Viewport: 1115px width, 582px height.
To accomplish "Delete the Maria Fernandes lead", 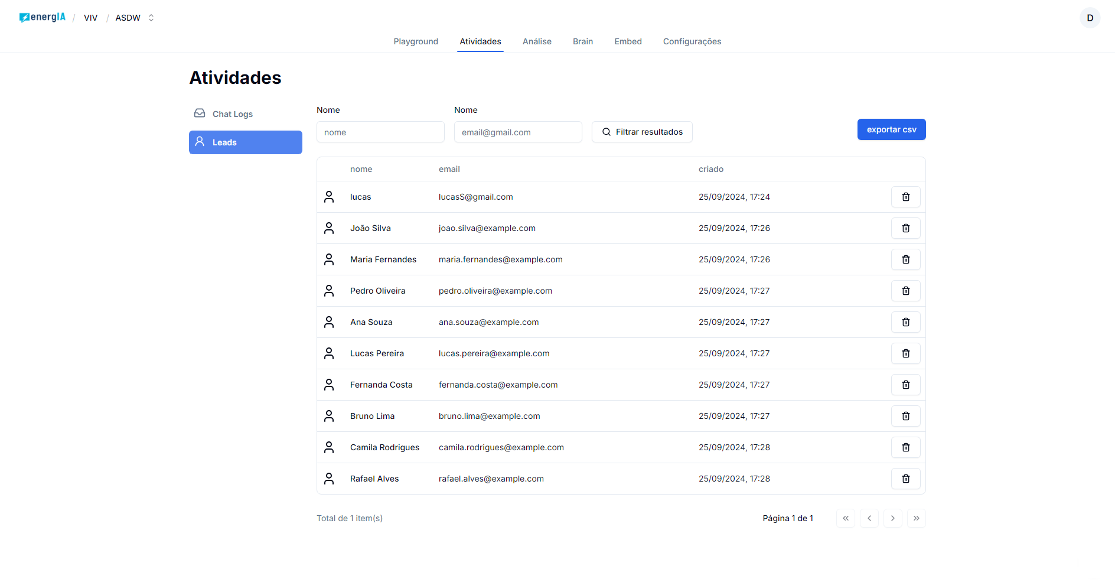I will coord(905,259).
